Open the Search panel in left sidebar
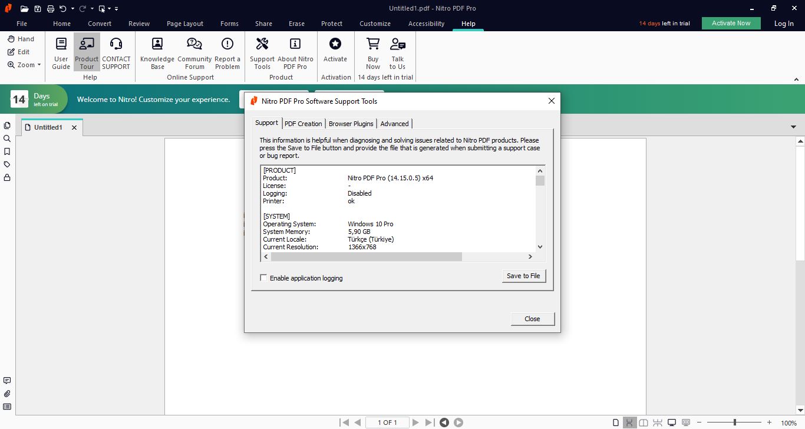Screen dimensions: 805x429 coord(7,138)
